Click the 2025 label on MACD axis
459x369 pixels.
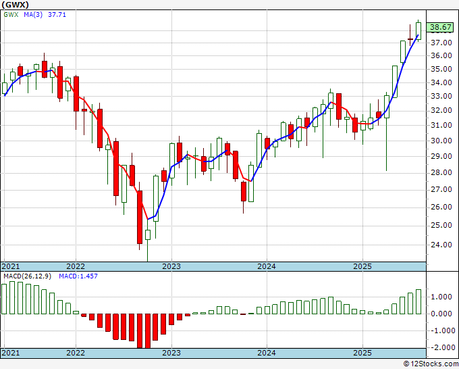pyautogui.click(x=362, y=353)
